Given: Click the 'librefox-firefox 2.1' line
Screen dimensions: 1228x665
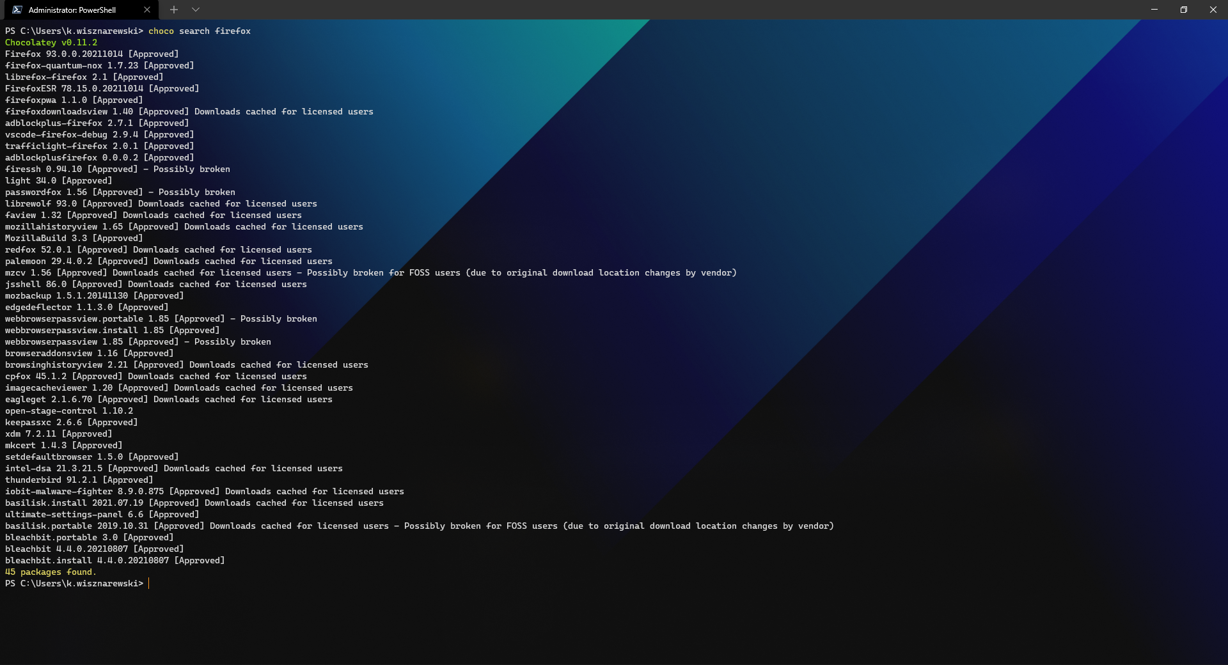Looking at the screenshot, I should point(84,77).
